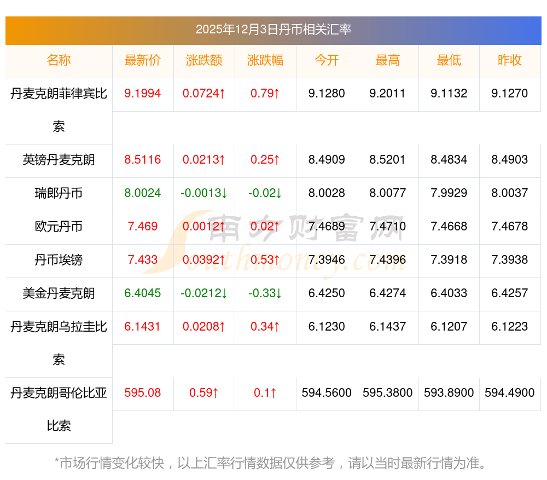Open the 丹币埃镑 currency pair
The height and width of the screenshot is (480, 547).
tap(59, 260)
